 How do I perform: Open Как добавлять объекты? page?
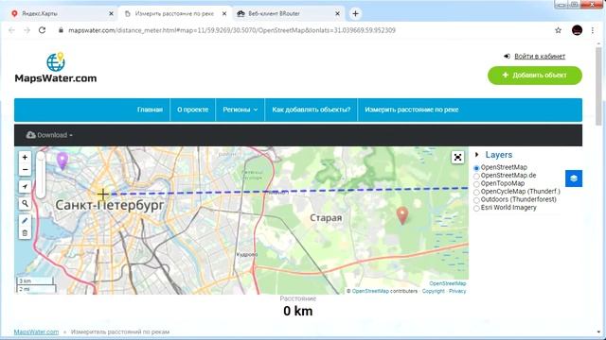tap(312, 110)
